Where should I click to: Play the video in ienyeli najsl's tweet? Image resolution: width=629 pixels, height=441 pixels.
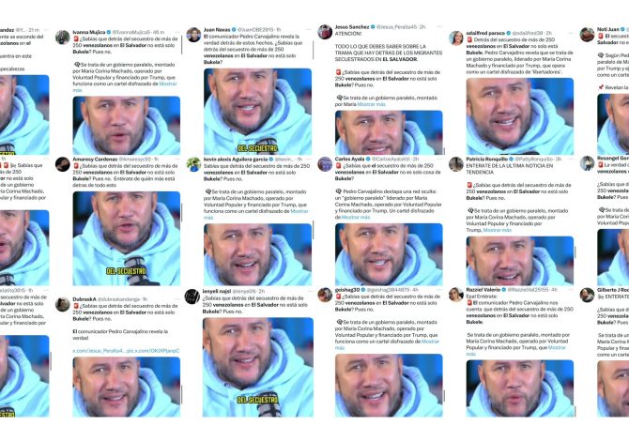[258, 367]
